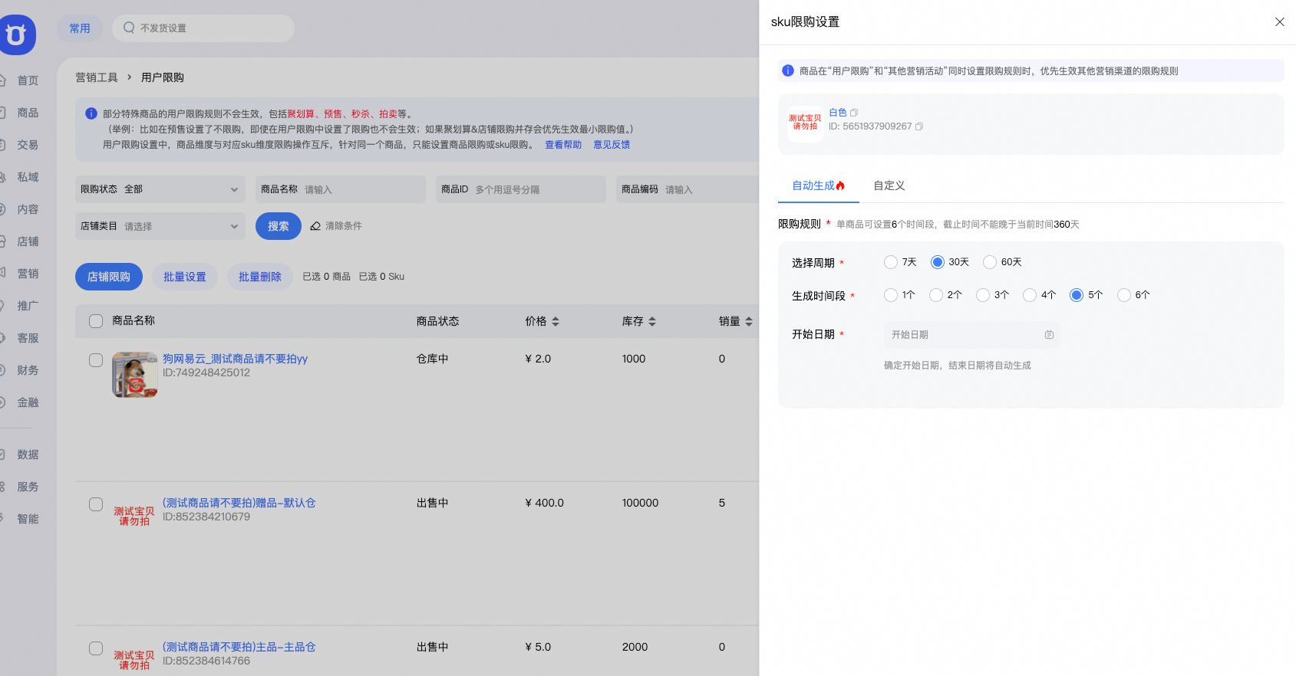
Task: Select all products checkbox in table header
Action: coord(96,321)
